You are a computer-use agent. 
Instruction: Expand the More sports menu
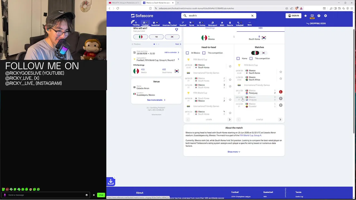(249, 24)
